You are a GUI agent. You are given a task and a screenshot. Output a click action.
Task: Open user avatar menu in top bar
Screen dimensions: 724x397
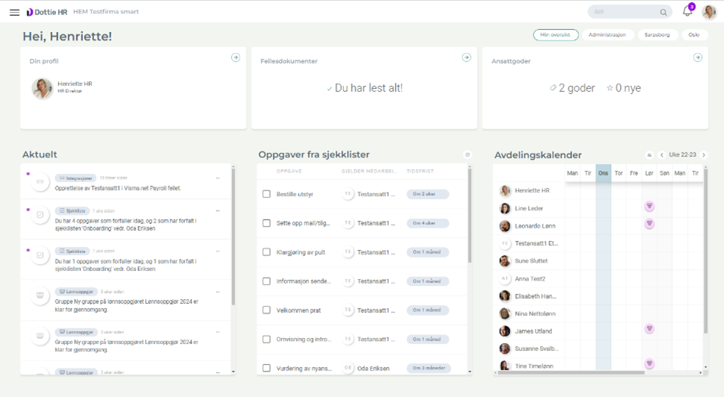(x=708, y=12)
